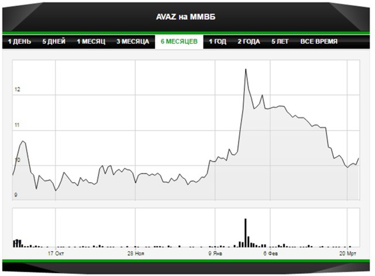
Task: Open the 3 МЕСЯЦА tab
Action: pos(132,42)
